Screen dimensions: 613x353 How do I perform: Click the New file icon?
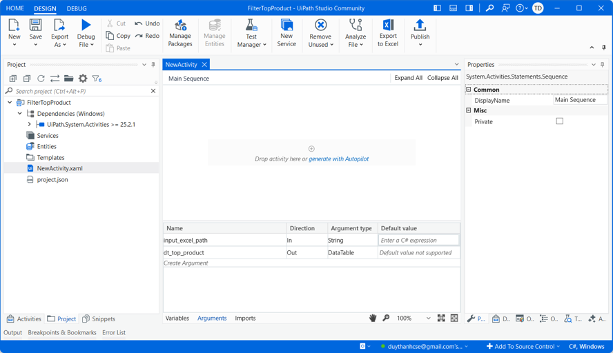tap(14, 25)
